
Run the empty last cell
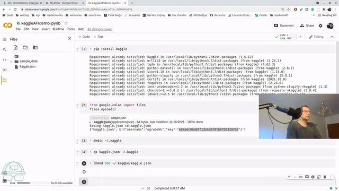pos(84,182)
